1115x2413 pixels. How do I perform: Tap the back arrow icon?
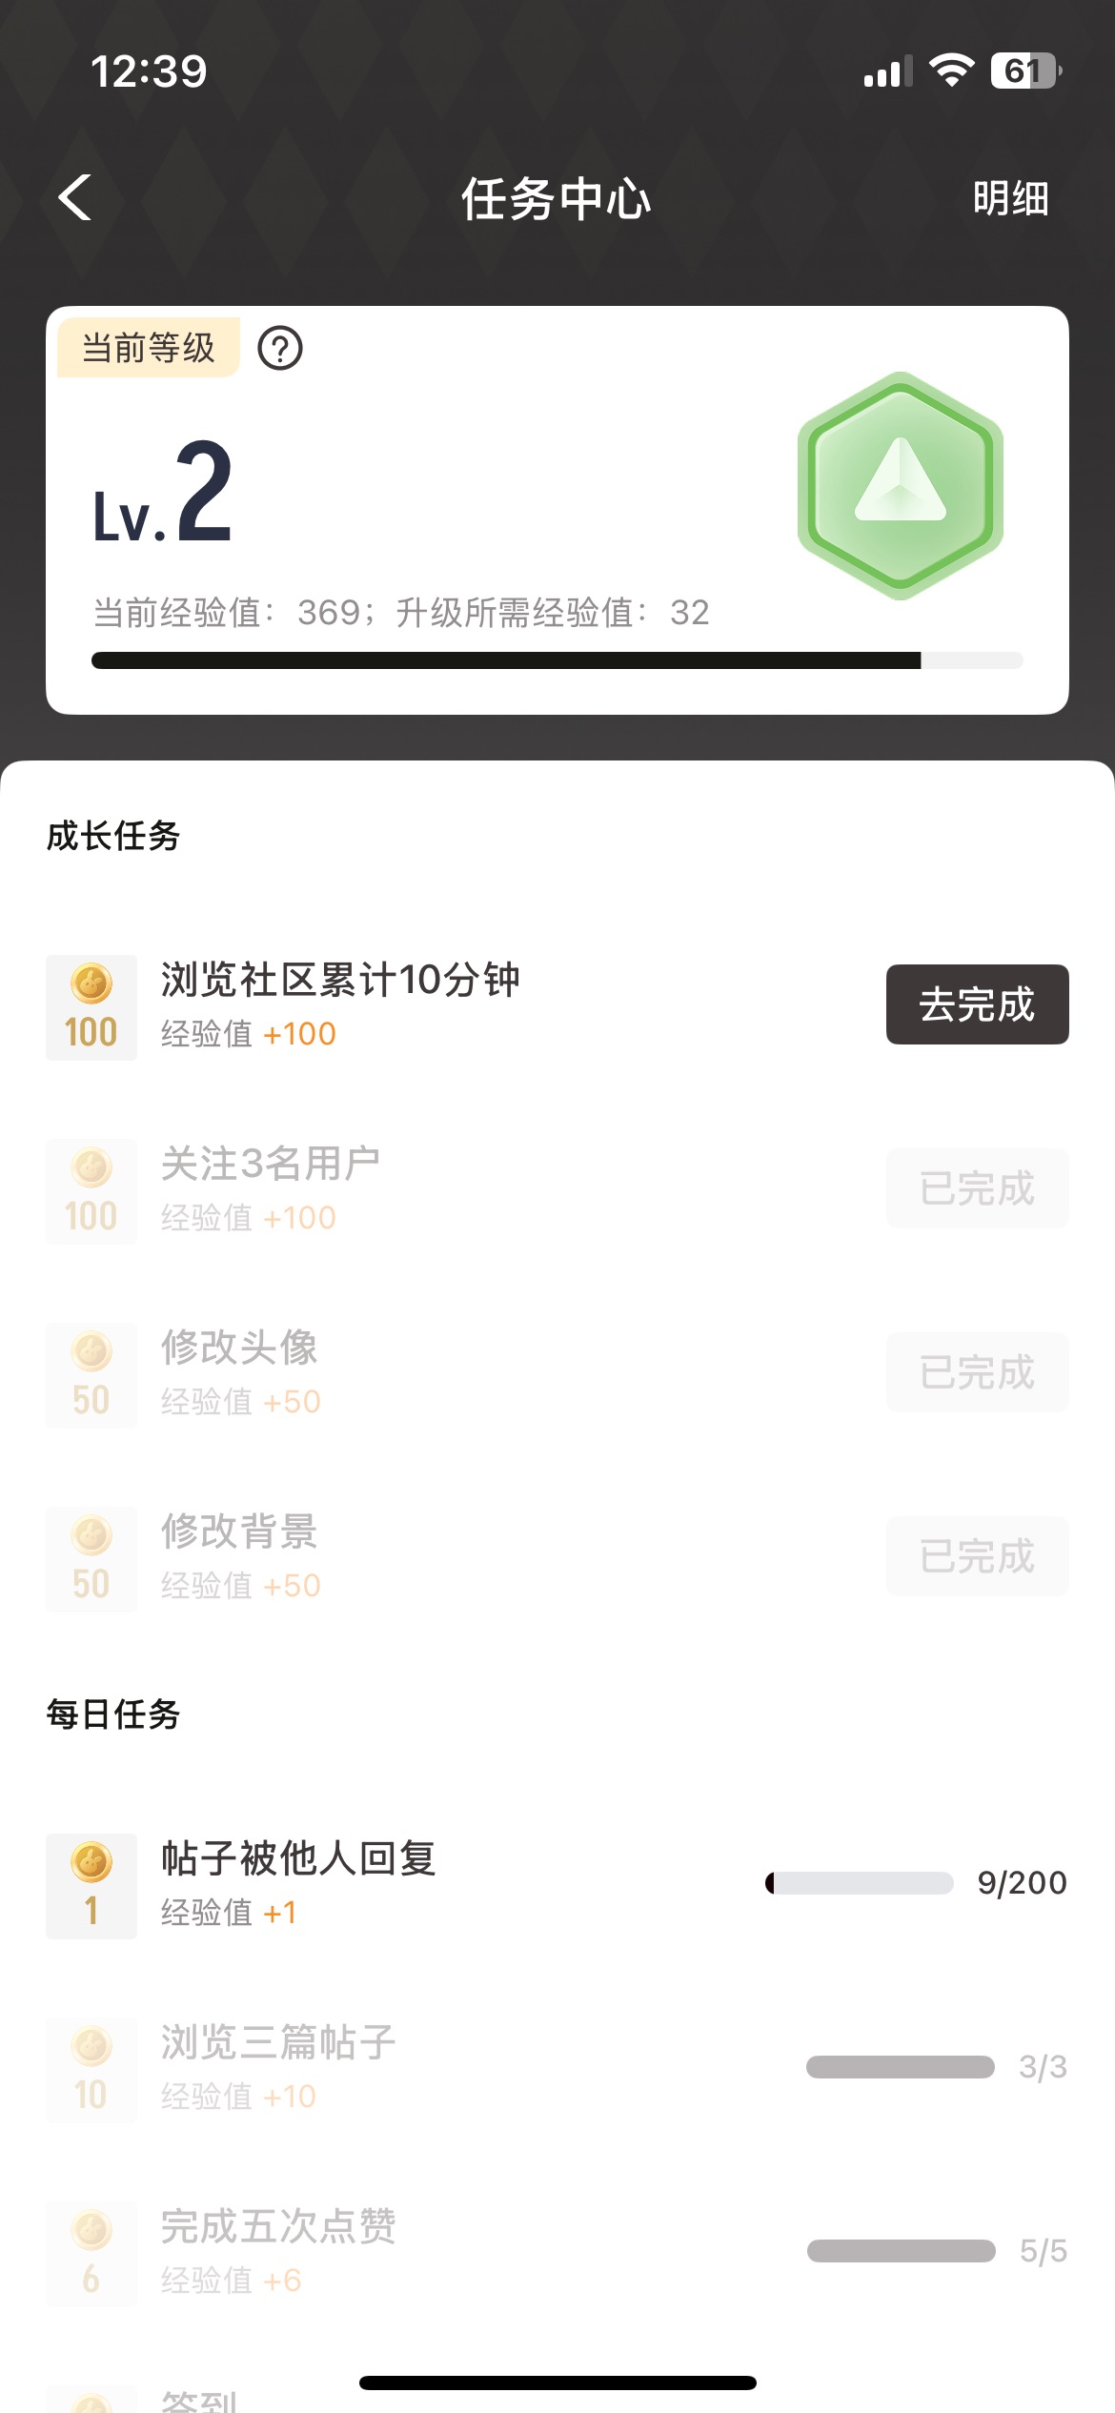(x=74, y=198)
